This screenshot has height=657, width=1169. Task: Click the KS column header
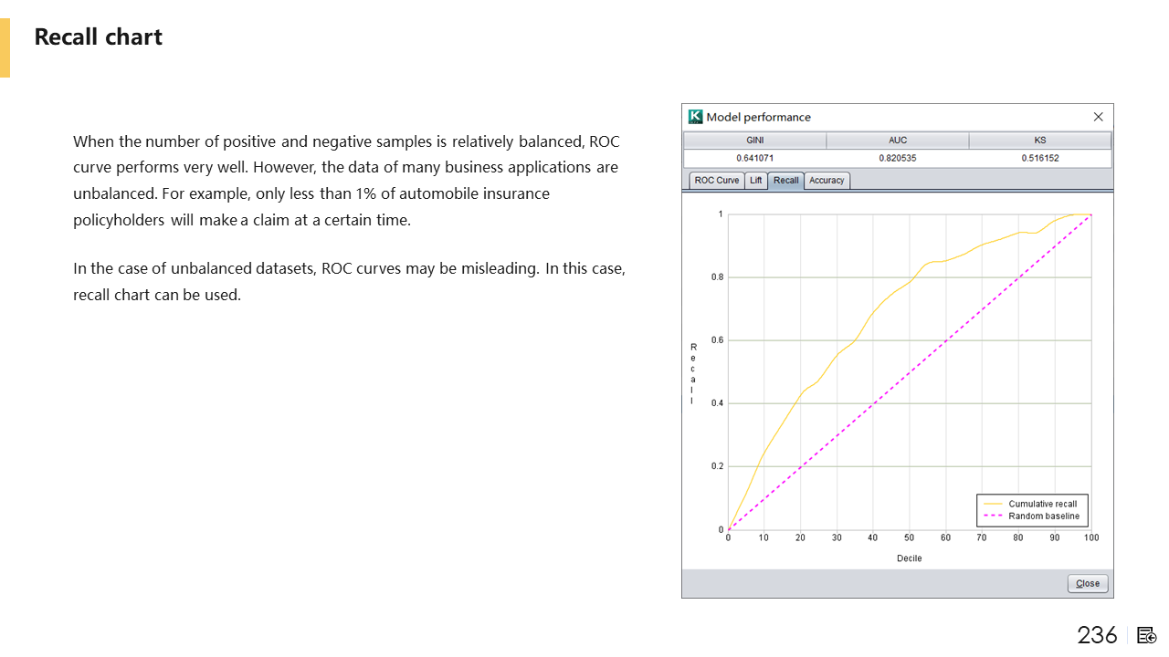tap(1040, 141)
